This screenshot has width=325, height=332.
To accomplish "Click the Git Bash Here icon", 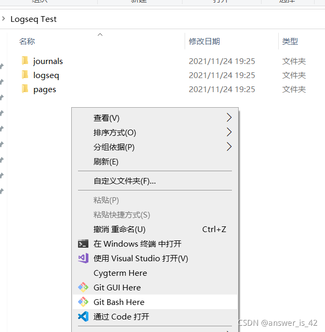I will pyautogui.click(x=83, y=302).
